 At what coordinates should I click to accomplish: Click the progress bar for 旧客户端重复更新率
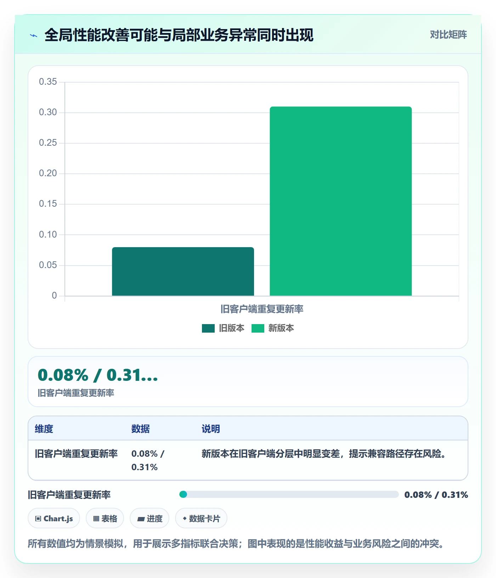pyautogui.click(x=289, y=494)
